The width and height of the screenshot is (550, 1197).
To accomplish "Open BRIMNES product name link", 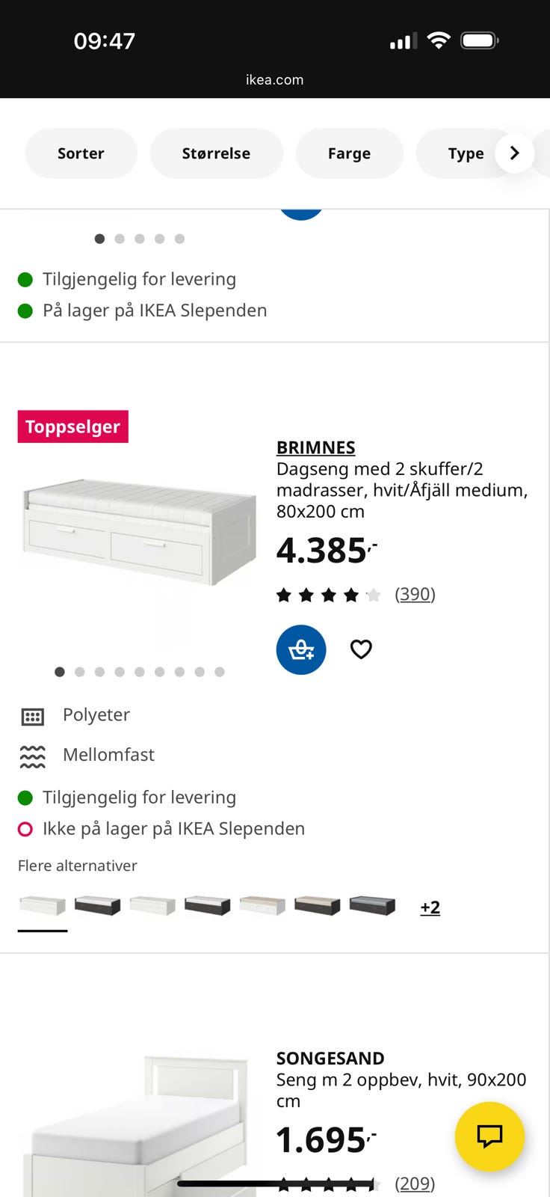I will (315, 447).
